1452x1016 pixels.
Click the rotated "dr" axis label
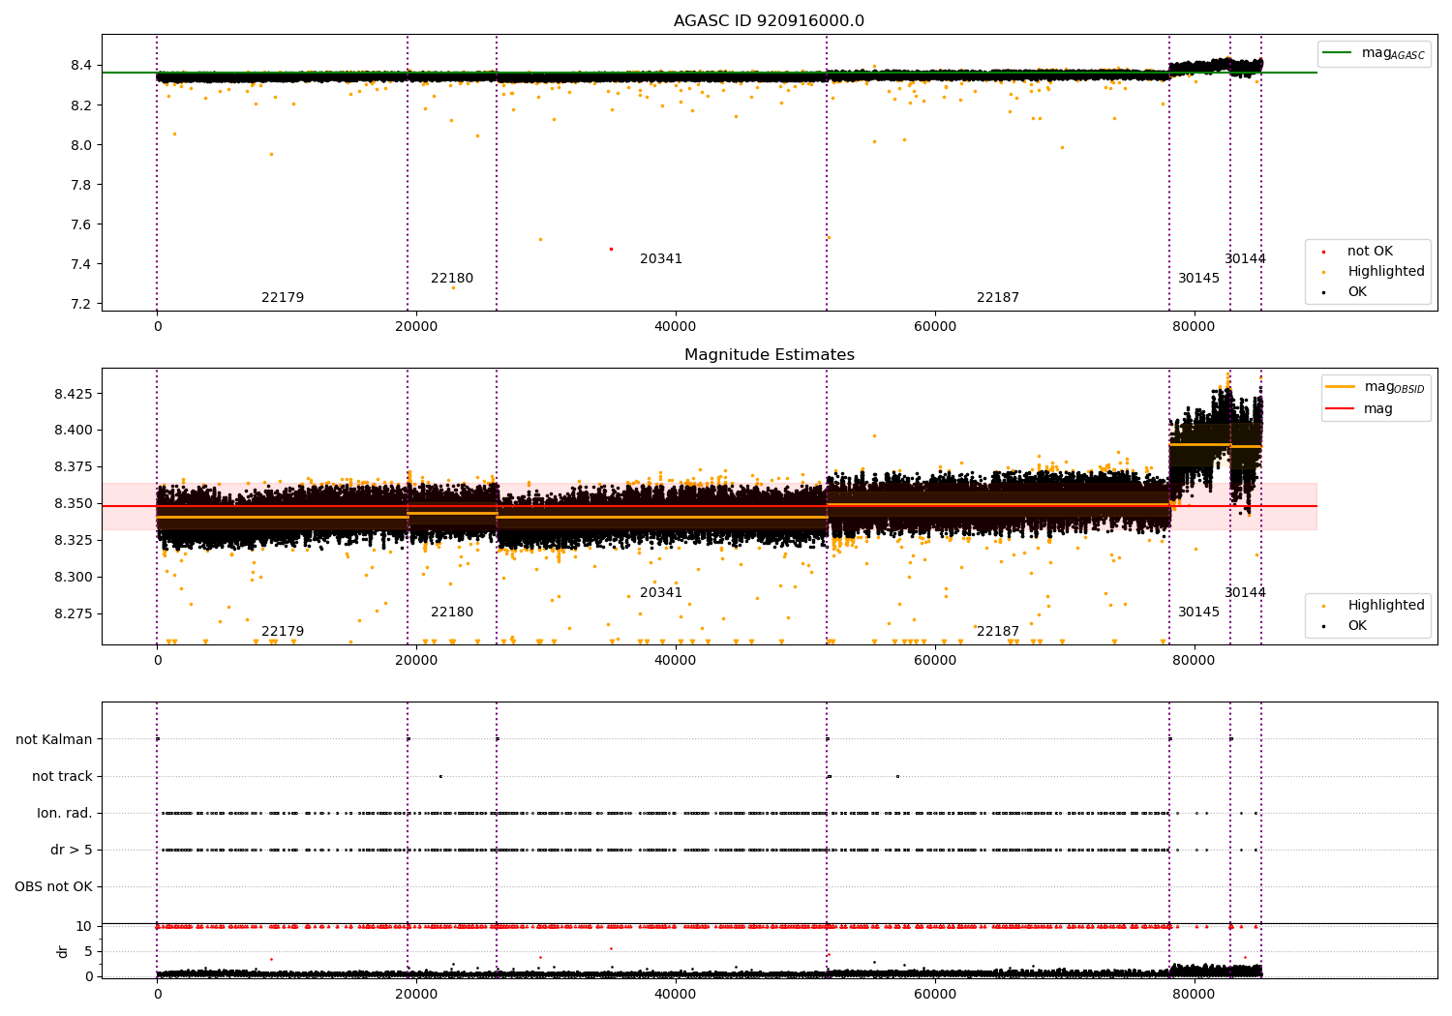point(63,952)
